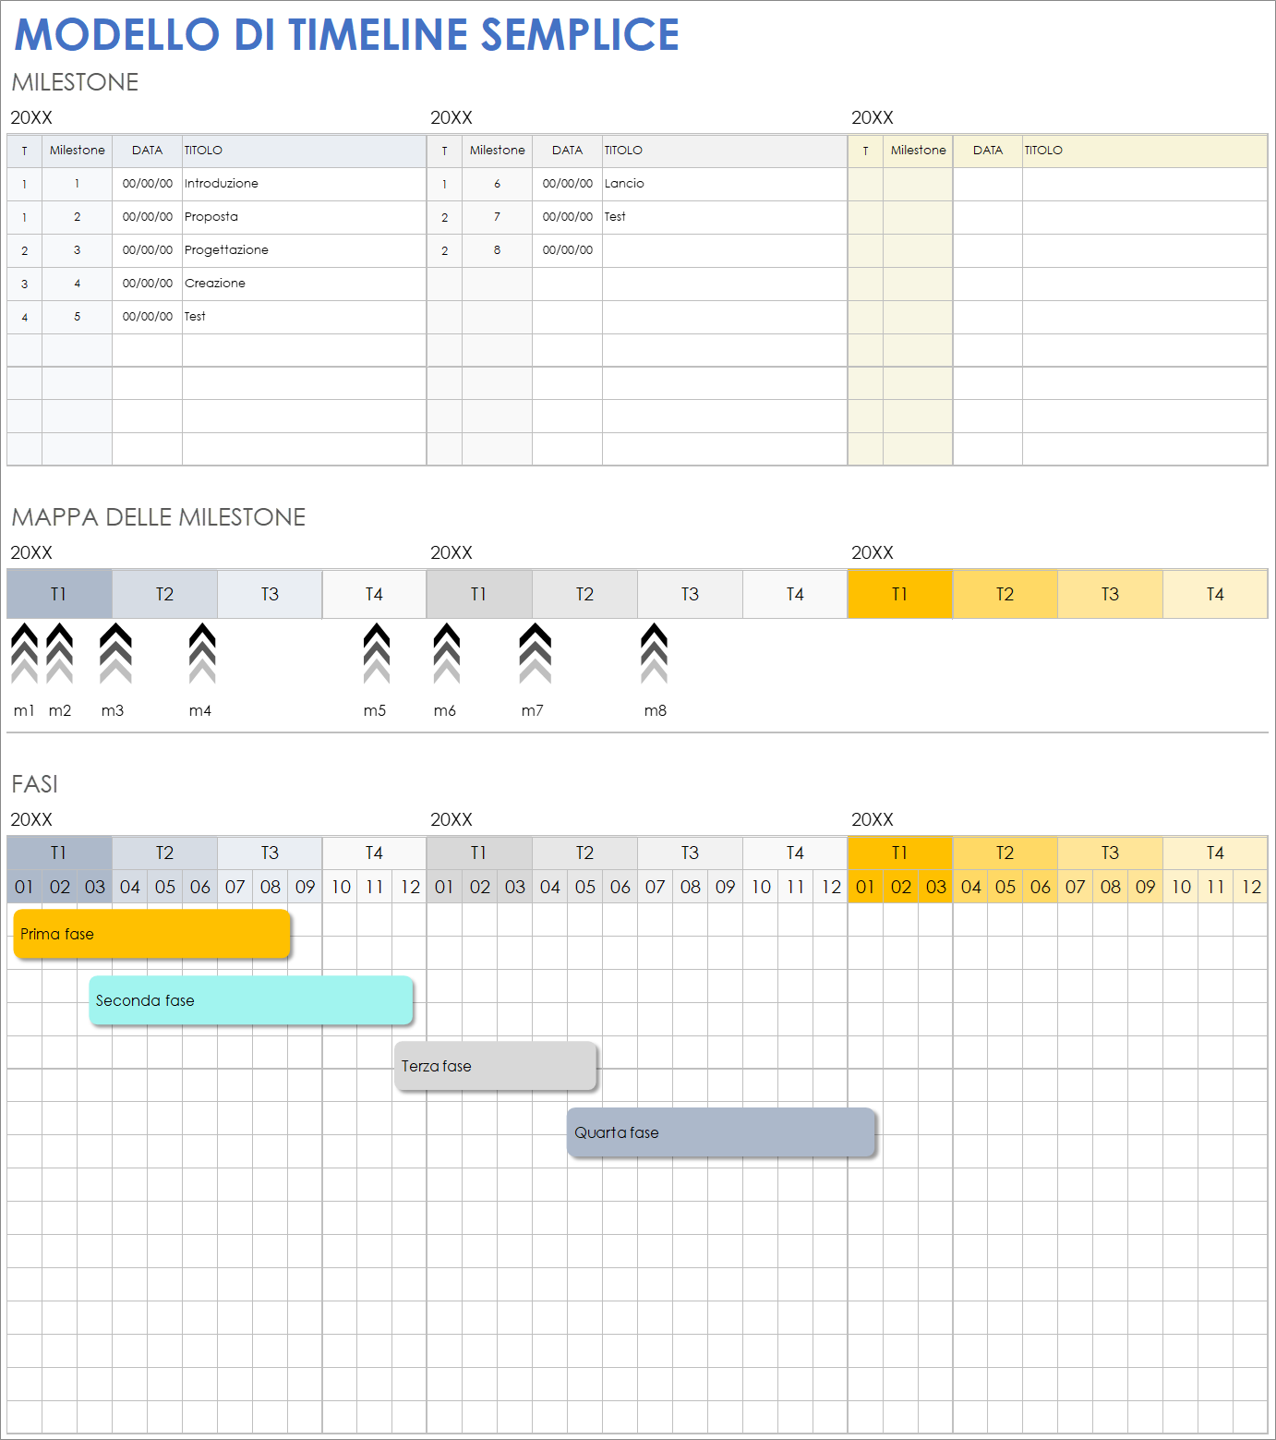Select the blue-gray T1 cell in milestone map
1276x1440 pixels.
59,594
